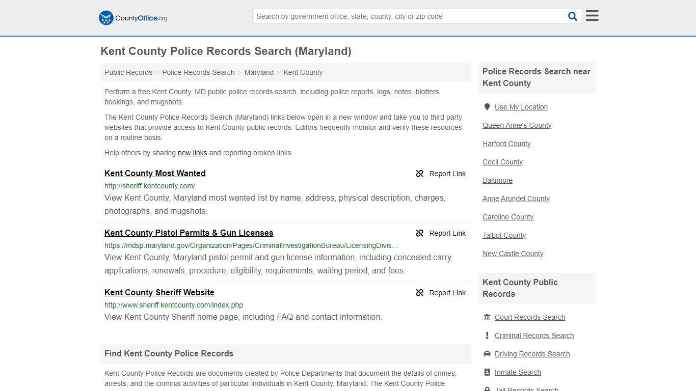Report the Kent County Most Wanted link
Viewport: 696px width, 391px height.
441,174
